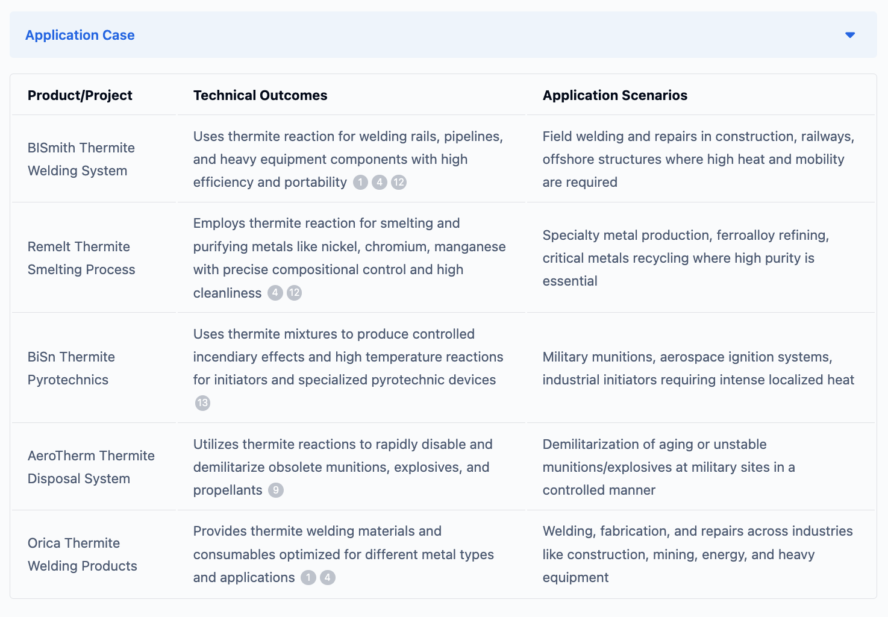Click the Application Scenarios column header

[x=615, y=95]
